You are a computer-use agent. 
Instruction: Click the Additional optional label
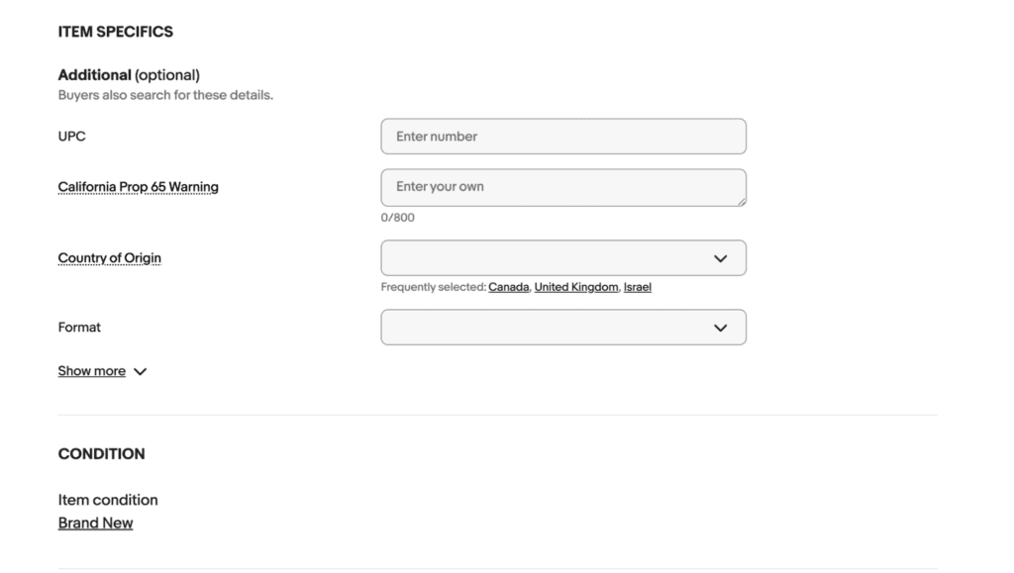[130, 74]
